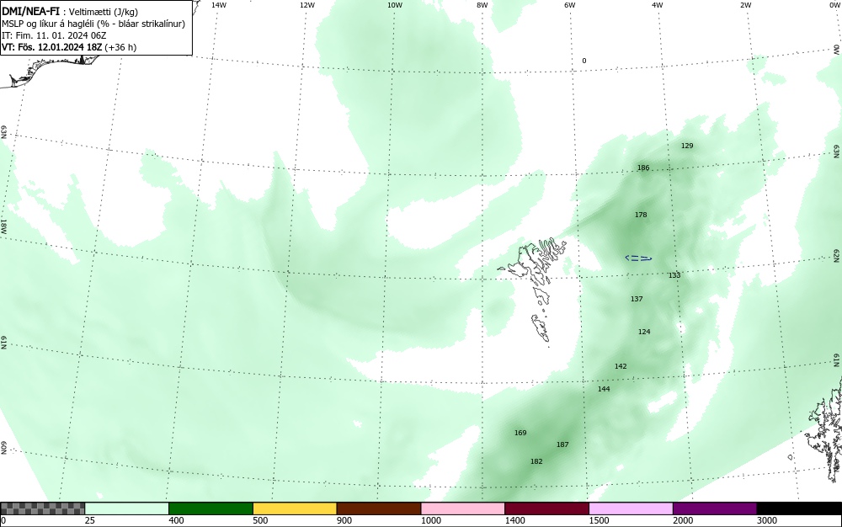Click the map value 187
Viewport: 842px width, 527px height.
562,444
